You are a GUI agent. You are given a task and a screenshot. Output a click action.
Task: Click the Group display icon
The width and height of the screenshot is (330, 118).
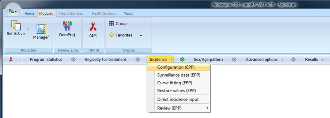[x=111, y=24]
